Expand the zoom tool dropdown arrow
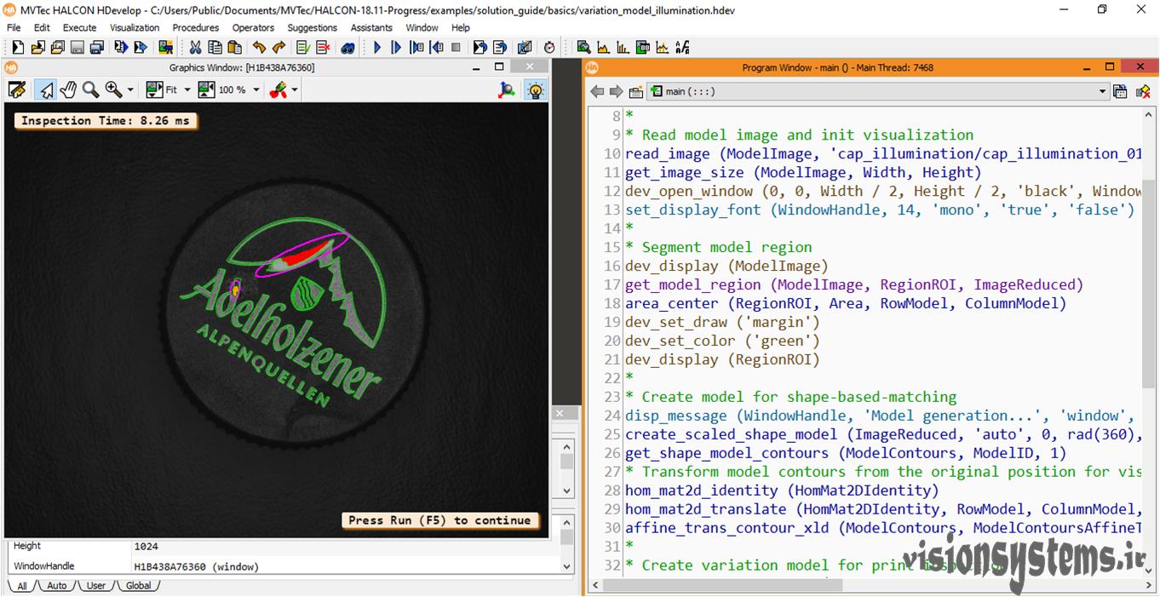This screenshot has height=597, width=1160. point(130,89)
